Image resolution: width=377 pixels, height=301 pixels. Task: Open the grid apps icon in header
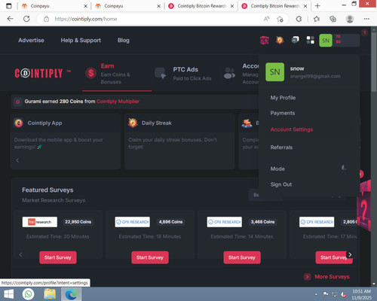[x=311, y=40]
